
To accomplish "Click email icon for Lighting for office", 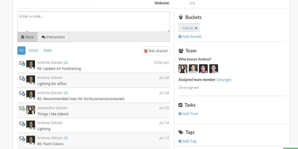I will pyautogui.click(x=22, y=78).
